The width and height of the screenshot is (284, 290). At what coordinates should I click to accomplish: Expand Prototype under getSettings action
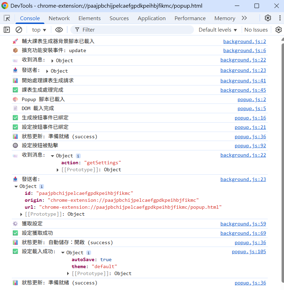[58, 170]
